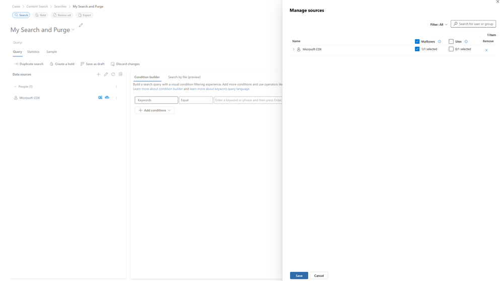Focus the keyword or phrase input field

(x=248, y=100)
